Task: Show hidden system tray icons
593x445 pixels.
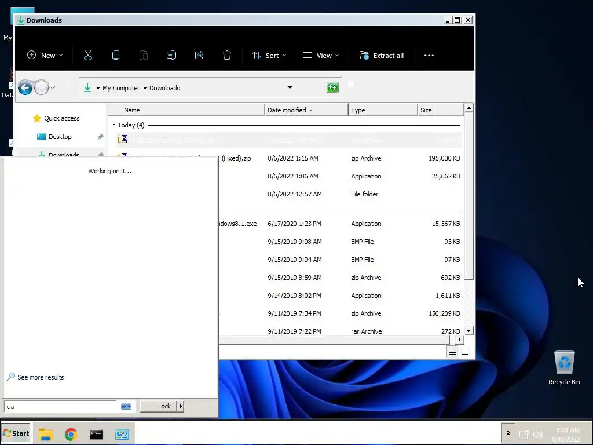Action: pos(508,433)
